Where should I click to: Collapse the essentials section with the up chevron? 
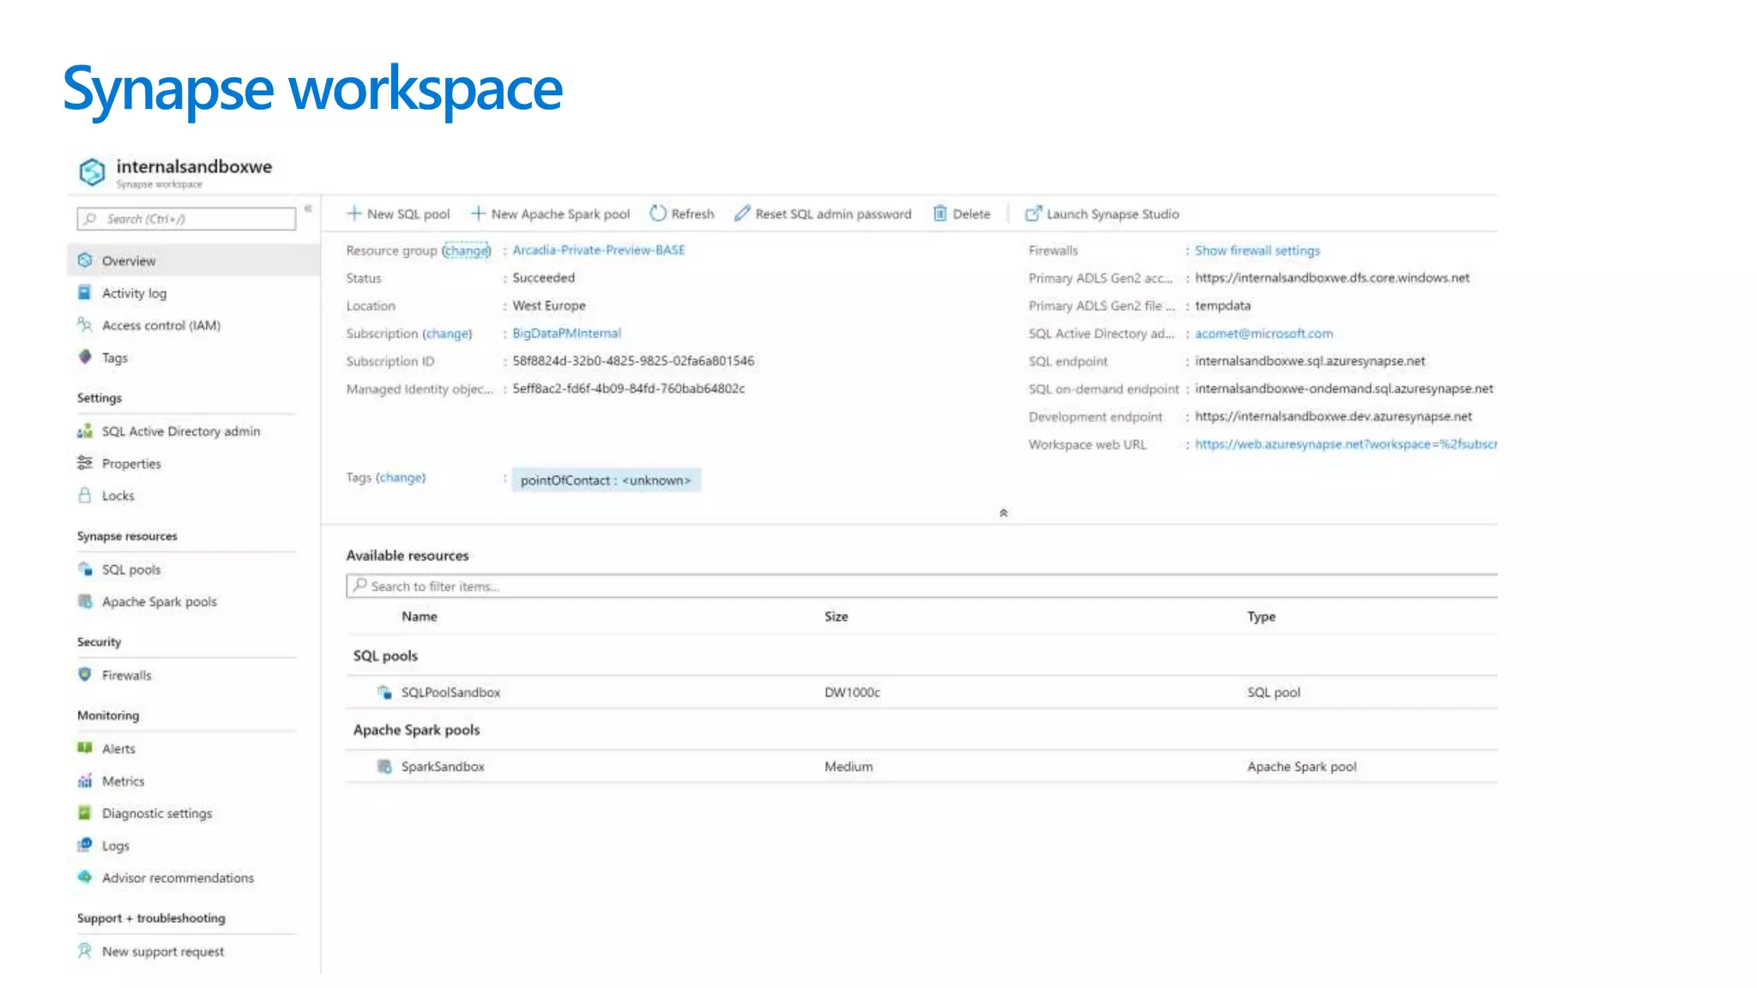point(1003,513)
